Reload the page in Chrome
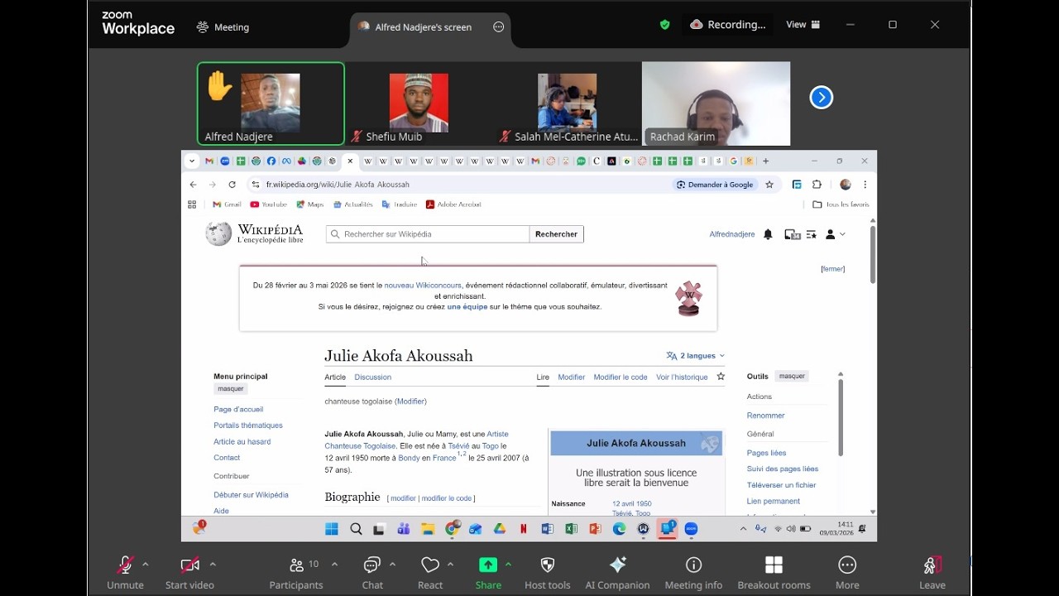Screen dimensions: 1059x596 pos(232,185)
